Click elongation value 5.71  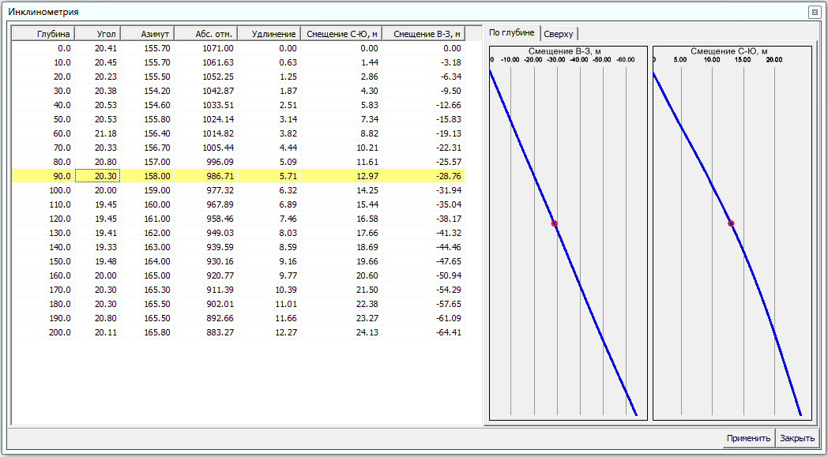(x=288, y=176)
